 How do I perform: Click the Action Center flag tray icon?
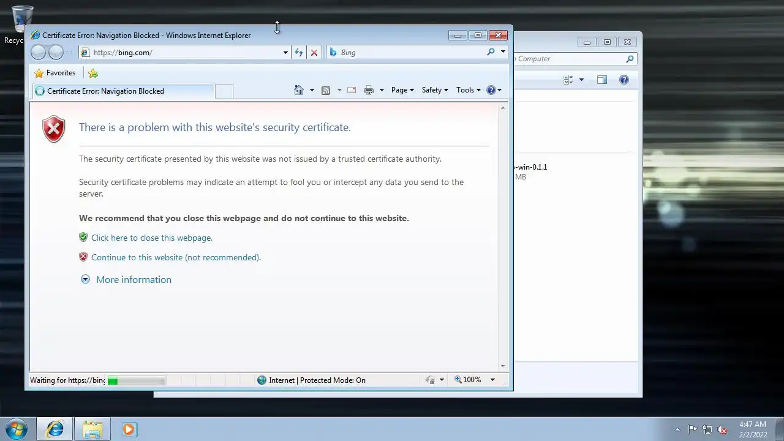click(x=692, y=429)
